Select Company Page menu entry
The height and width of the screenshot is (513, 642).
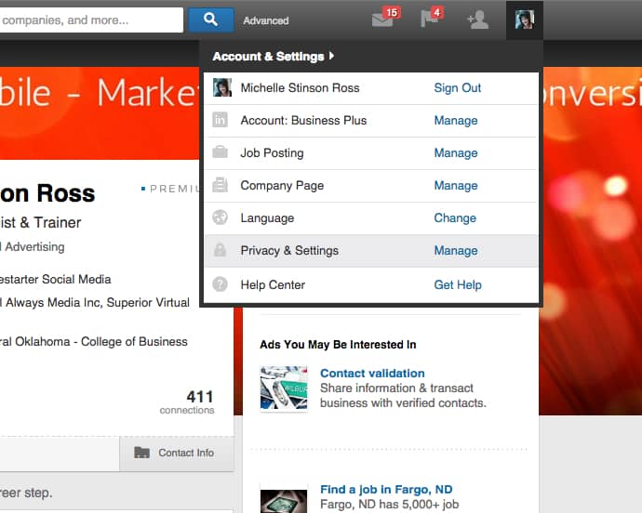pyautogui.click(x=282, y=185)
